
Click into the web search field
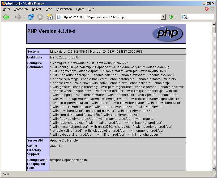click(x=201, y=17)
